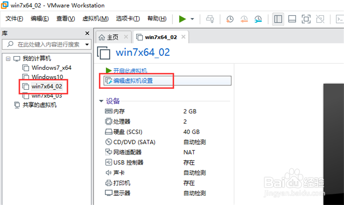Collapse the 我的计算机 tree node
This screenshot has width=344, height=205.
8,59
